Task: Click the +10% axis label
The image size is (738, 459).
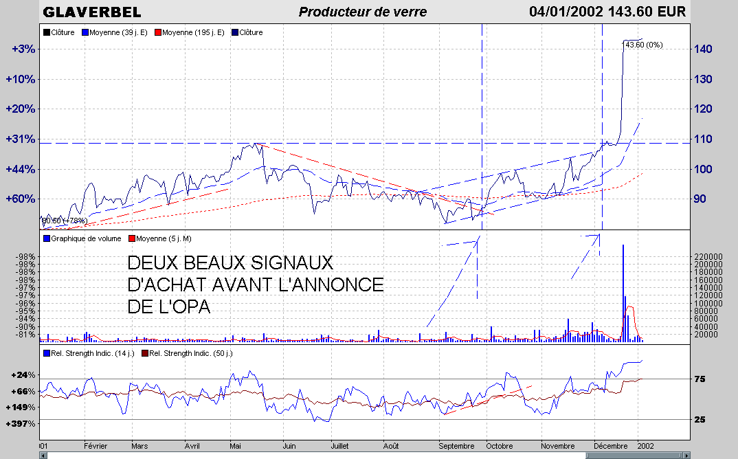Action: (20, 79)
